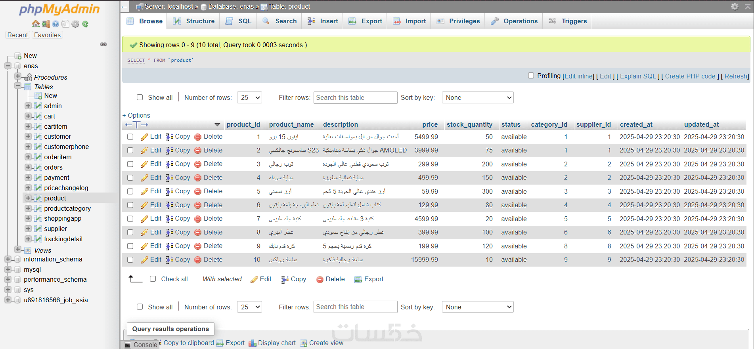The width and height of the screenshot is (754, 349).
Task: Show the Favorites tables list
Action: tap(48, 35)
